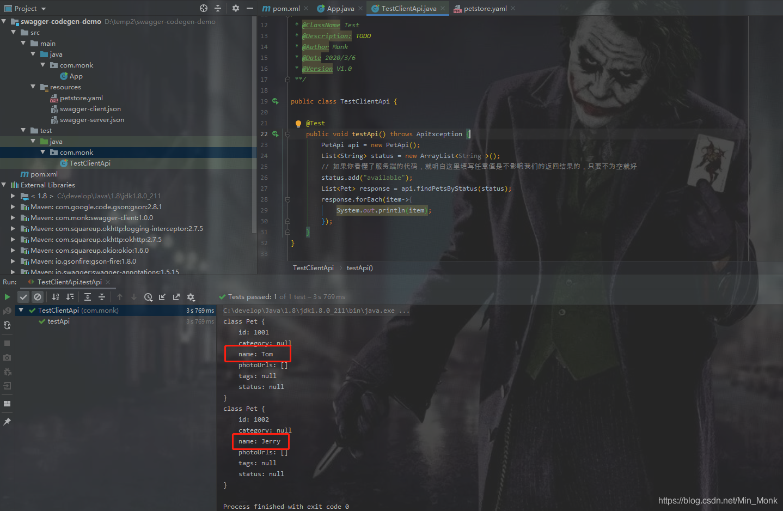Click the locate-in-project target icon
Image resolution: width=783 pixels, height=511 pixels.
pos(204,8)
